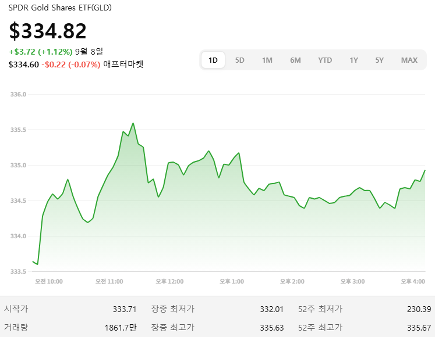Click the SPDR Gold Shares ETF(GLD) title

[60, 8]
